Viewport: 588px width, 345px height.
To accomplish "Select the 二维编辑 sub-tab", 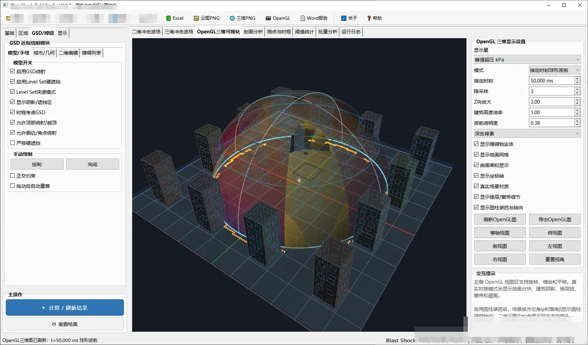I will click(x=68, y=53).
